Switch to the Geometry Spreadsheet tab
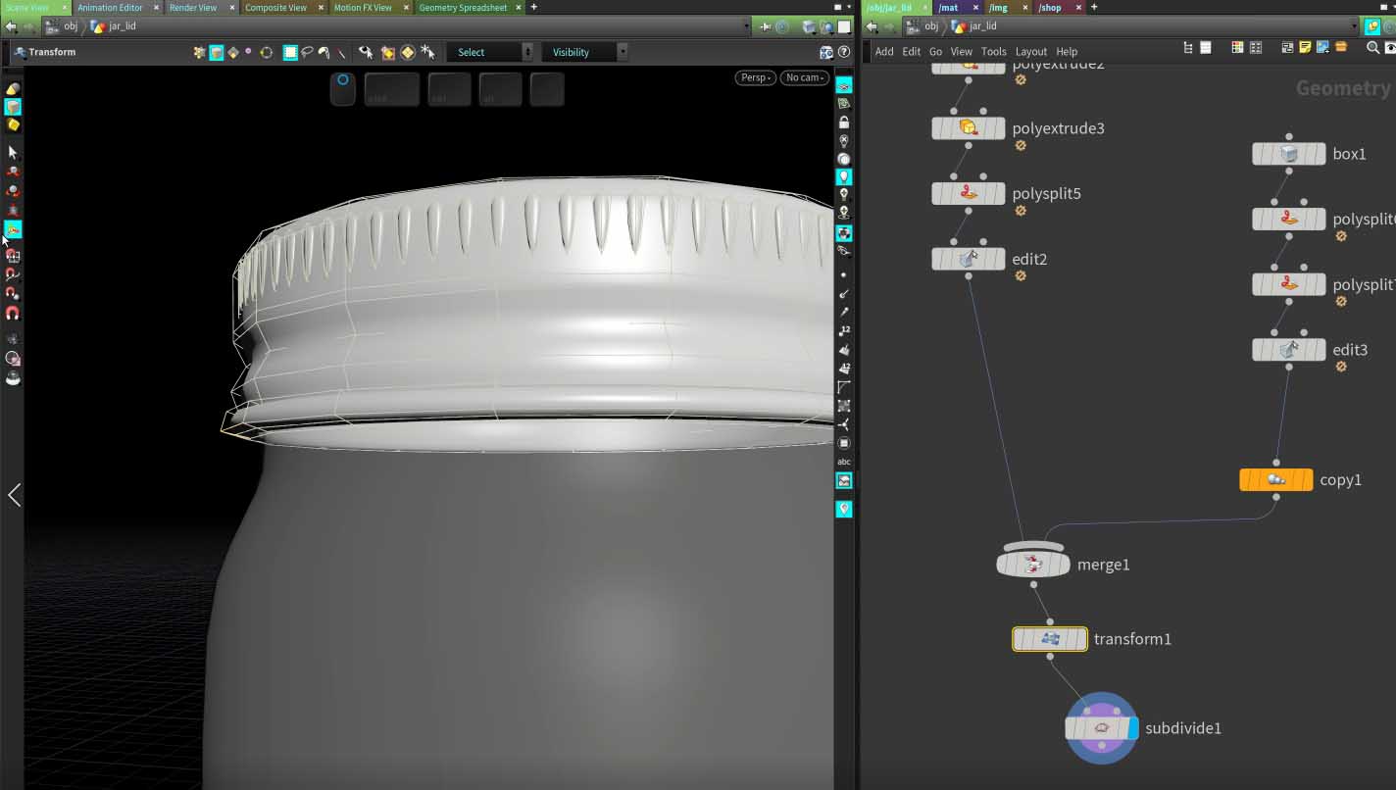The image size is (1396, 790). click(x=463, y=7)
